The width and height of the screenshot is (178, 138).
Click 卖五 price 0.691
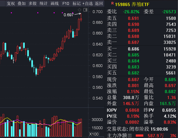point(134,18)
